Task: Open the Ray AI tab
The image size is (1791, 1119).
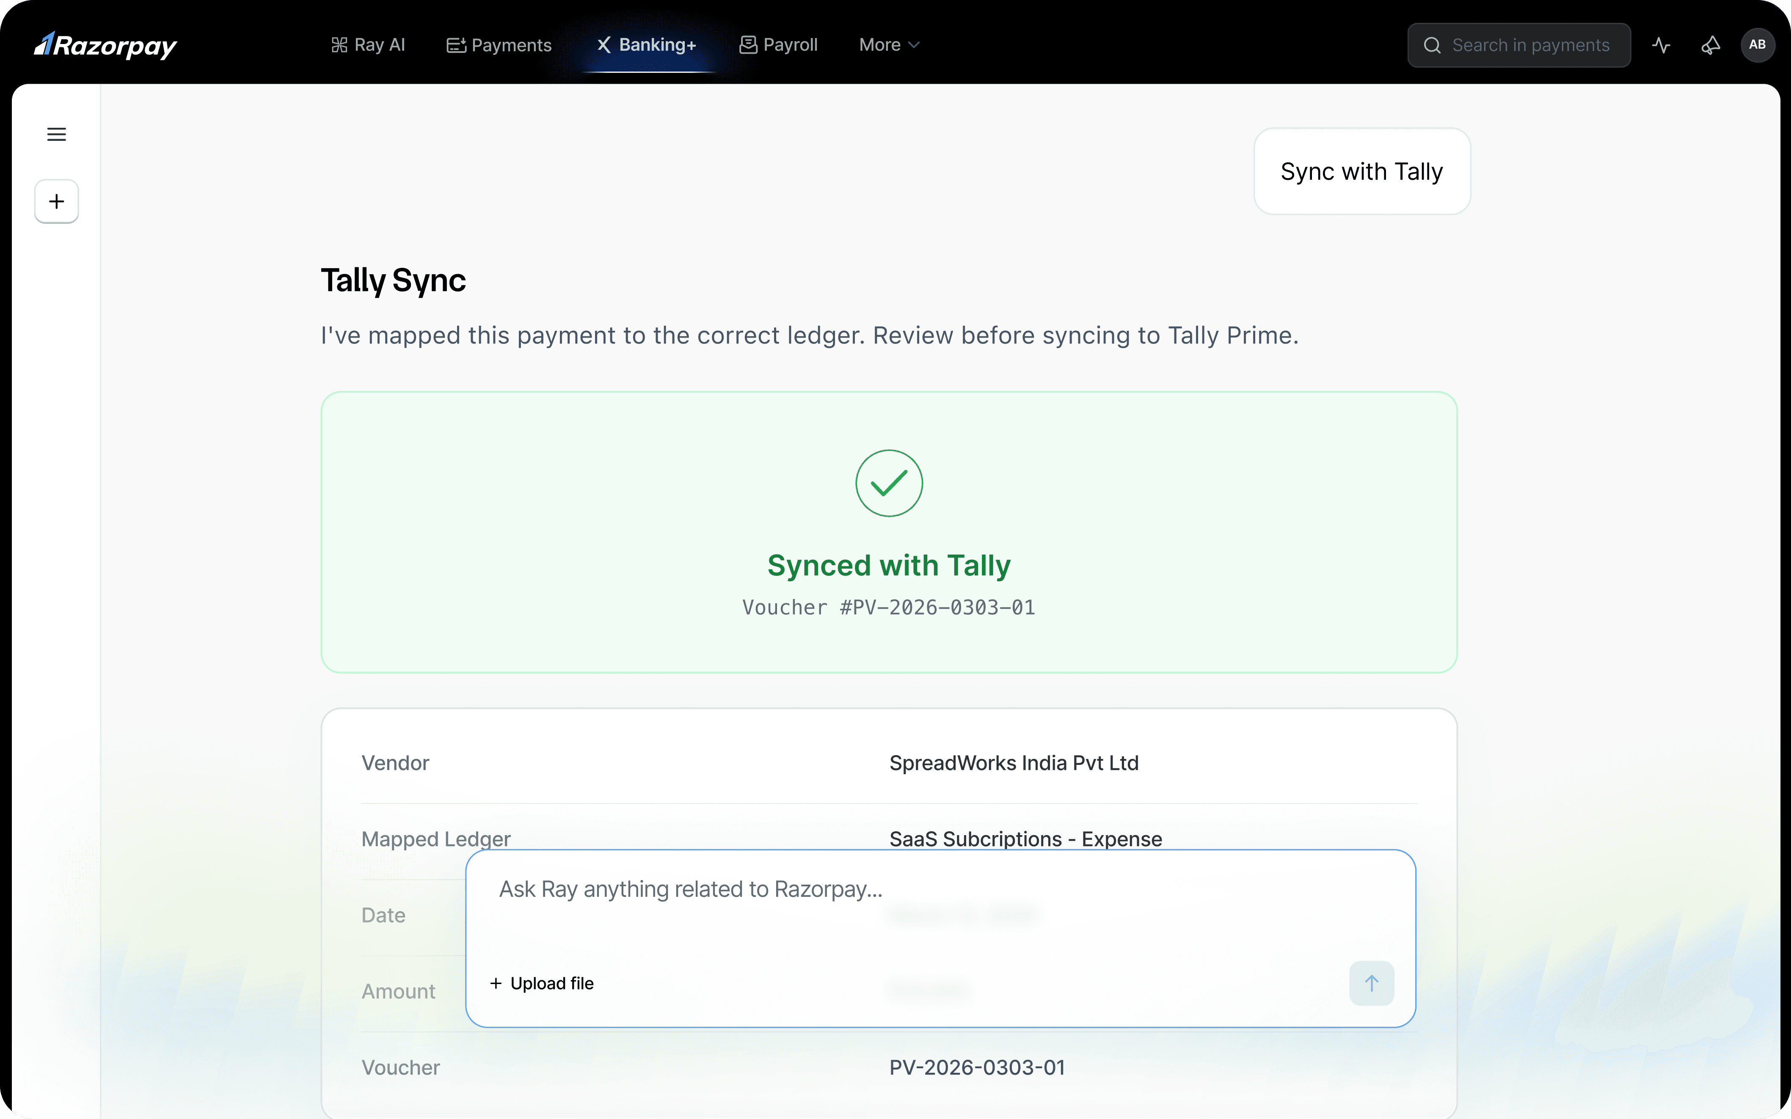Action: click(x=368, y=45)
